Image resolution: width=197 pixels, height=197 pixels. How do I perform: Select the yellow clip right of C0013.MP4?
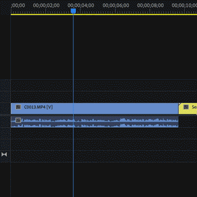pyautogui.click(x=188, y=108)
